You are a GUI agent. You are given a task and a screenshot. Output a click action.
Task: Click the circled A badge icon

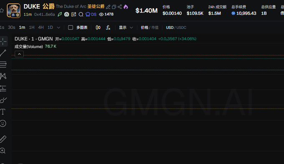tap(67, 14)
